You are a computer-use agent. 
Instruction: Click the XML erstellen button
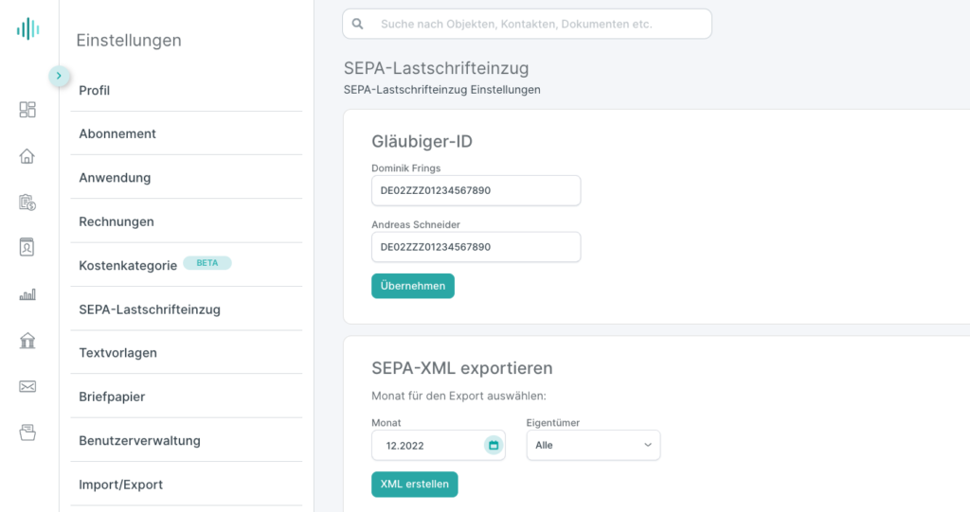click(x=415, y=485)
